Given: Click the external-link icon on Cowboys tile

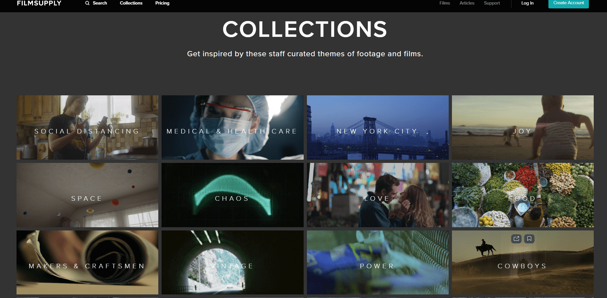Looking at the screenshot, I should 516,239.
